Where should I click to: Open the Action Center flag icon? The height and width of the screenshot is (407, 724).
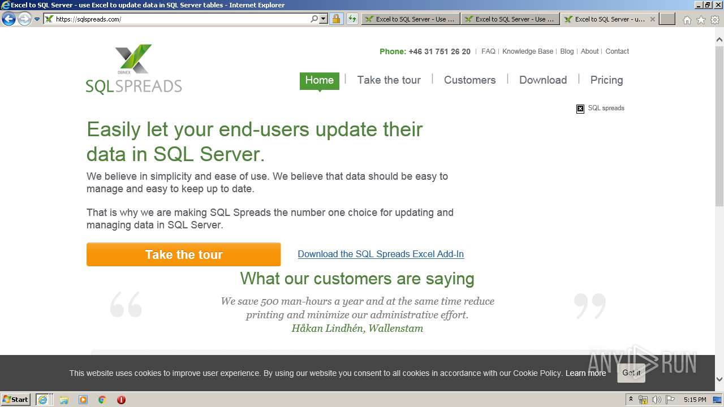670,400
